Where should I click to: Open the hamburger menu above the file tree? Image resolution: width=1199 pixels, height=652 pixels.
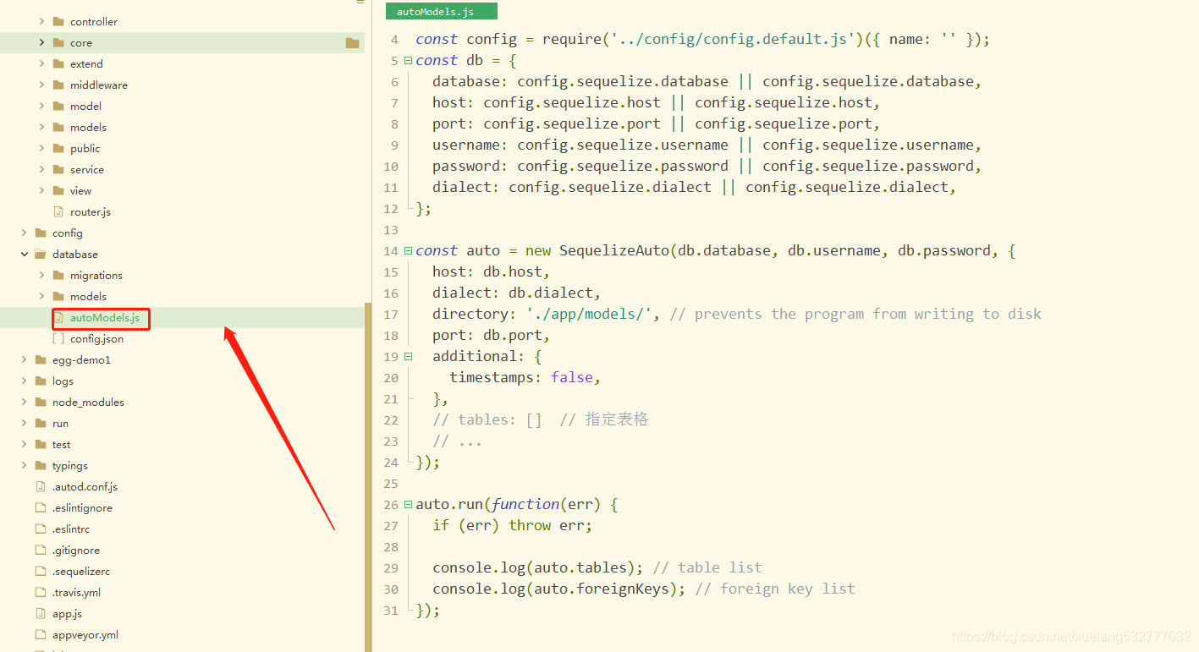[x=359, y=4]
